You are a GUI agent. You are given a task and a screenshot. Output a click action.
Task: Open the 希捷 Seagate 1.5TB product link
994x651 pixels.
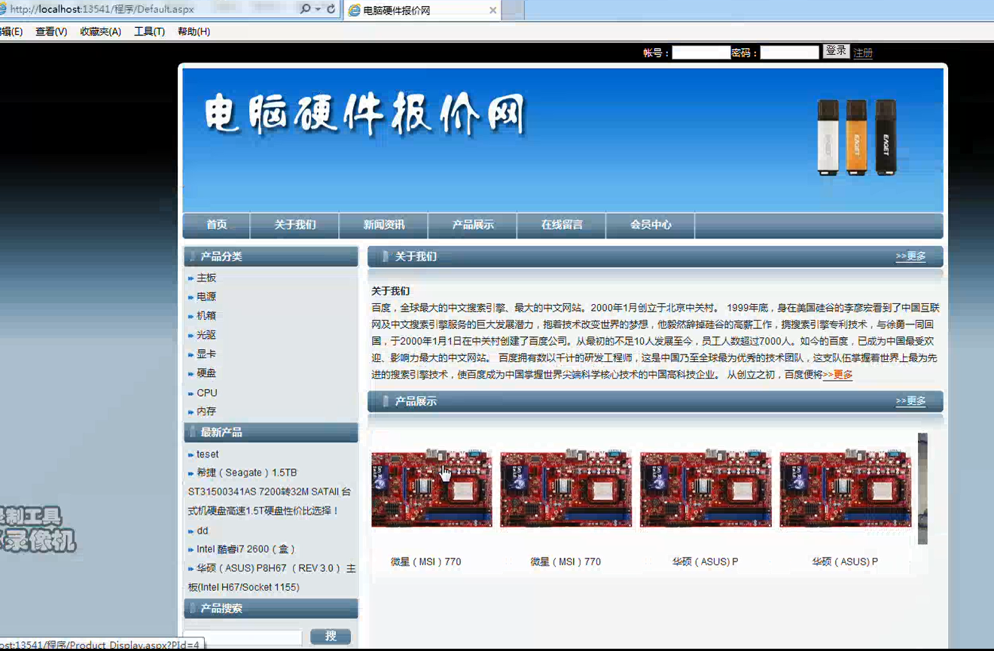(x=270, y=492)
